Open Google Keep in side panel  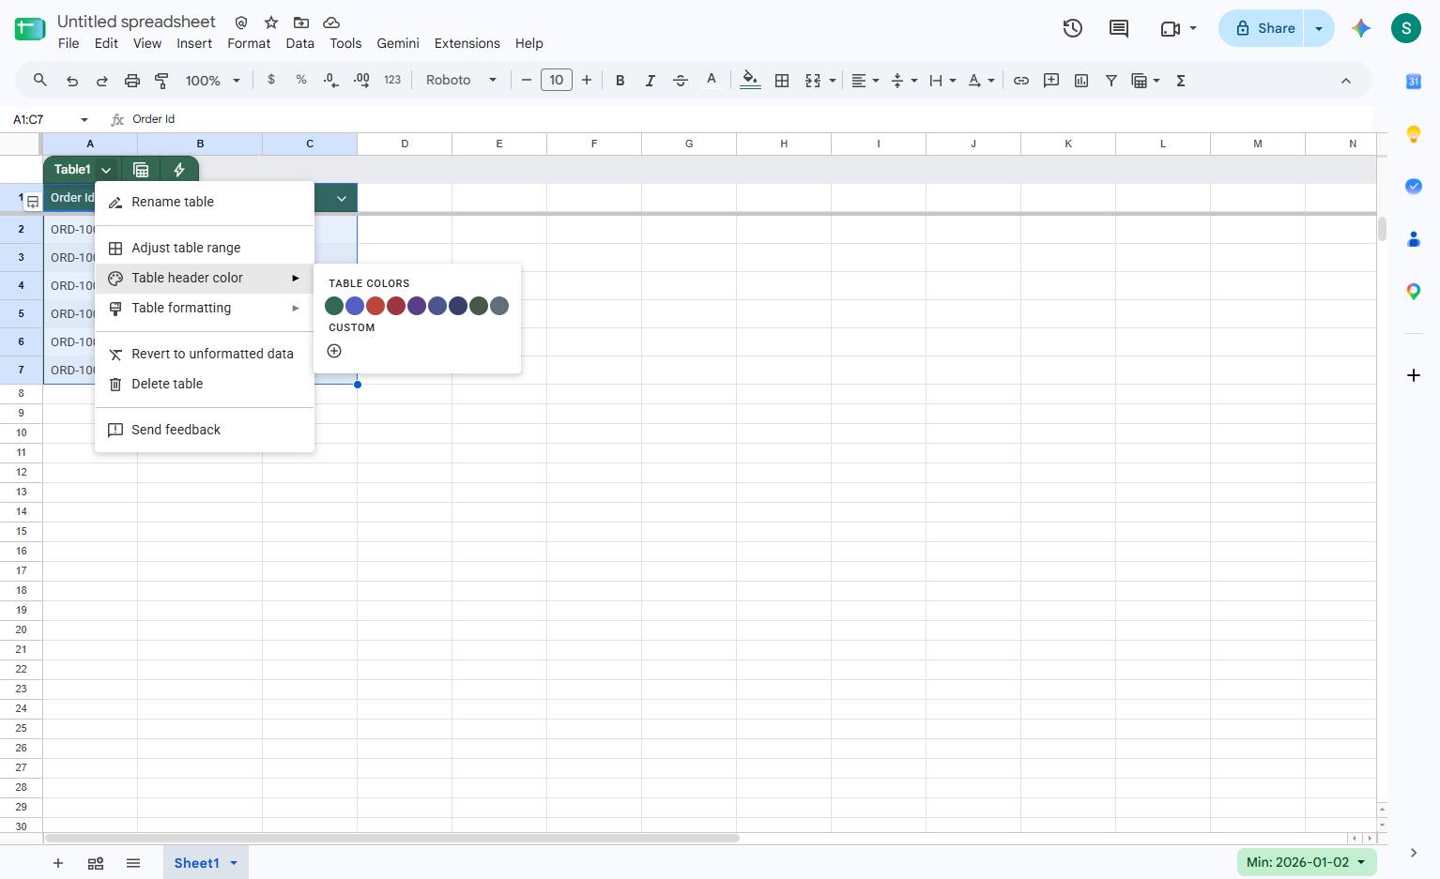pyautogui.click(x=1414, y=134)
